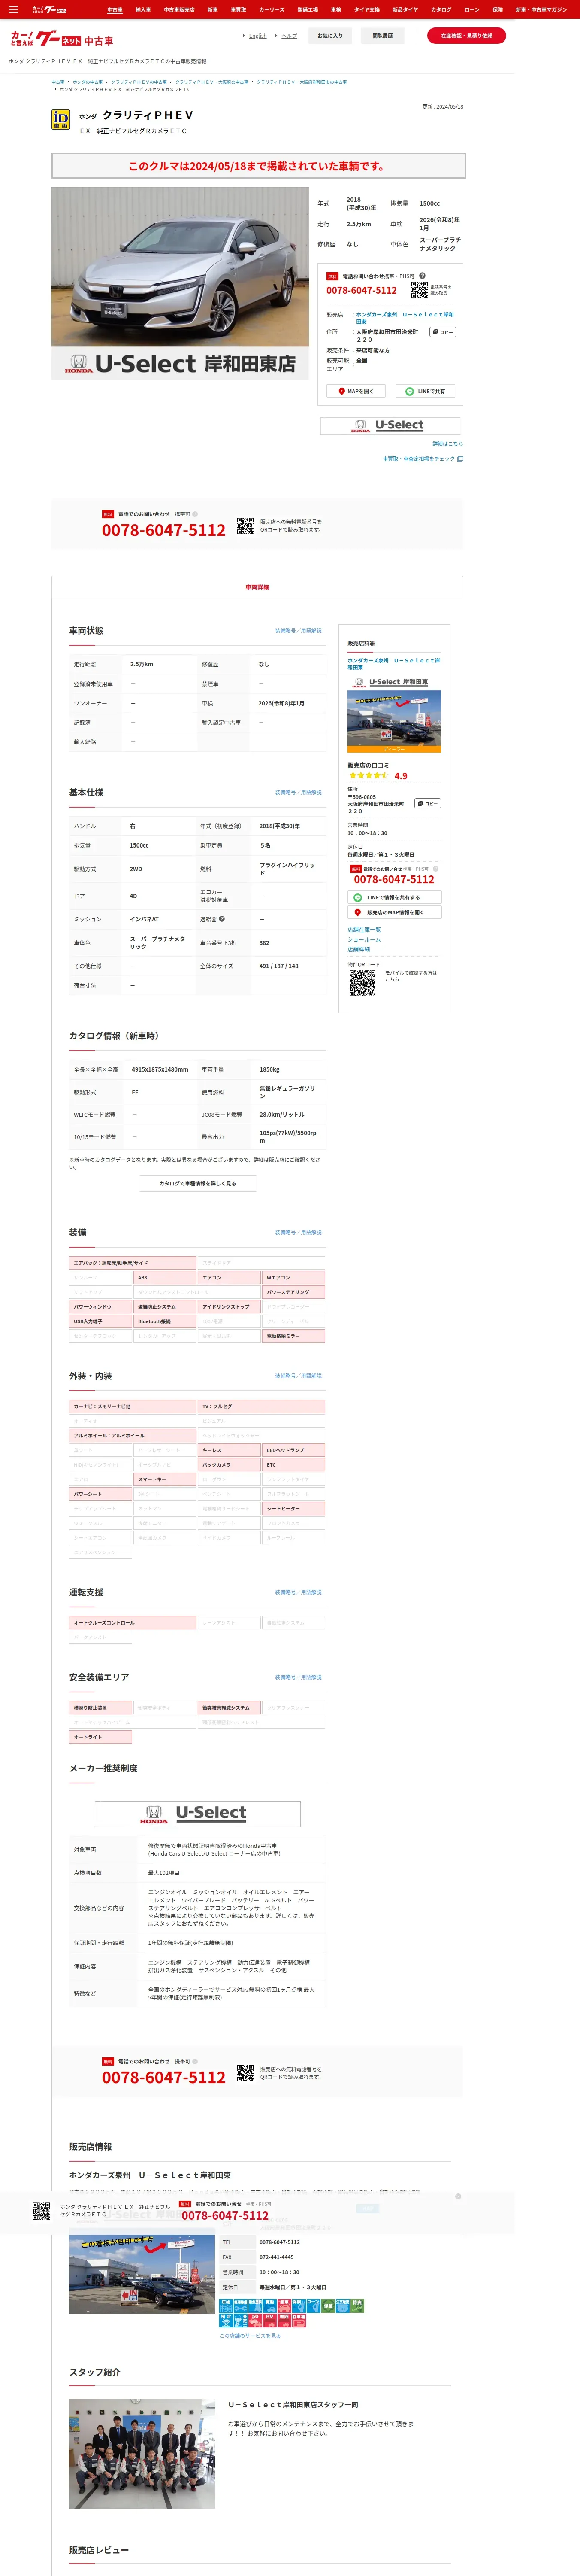Click QR code beside the large phone number

(245, 526)
